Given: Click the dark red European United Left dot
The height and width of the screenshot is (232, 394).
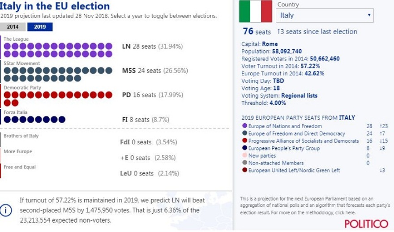Looking at the screenshot, I should click(244, 170).
